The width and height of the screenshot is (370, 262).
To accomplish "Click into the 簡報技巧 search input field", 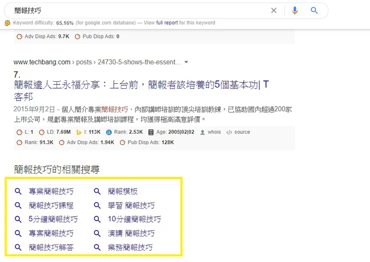I will click(x=139, y=10).
